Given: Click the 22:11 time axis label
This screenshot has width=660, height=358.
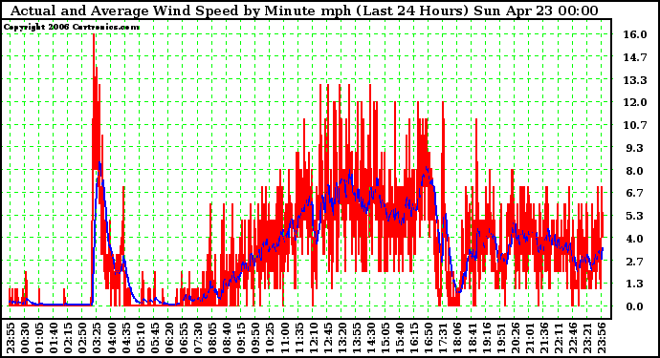Looking at the screenshot, I should click(558, 338).
